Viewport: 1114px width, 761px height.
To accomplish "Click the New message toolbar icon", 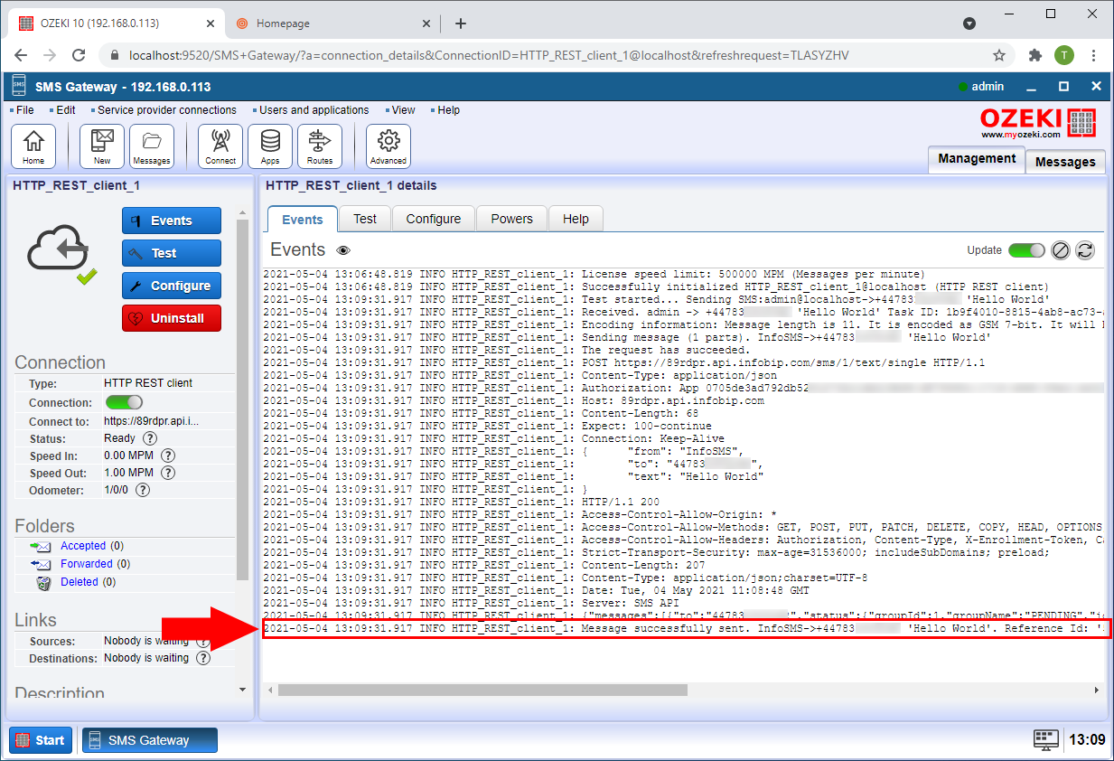I will [x=102, y=146].
